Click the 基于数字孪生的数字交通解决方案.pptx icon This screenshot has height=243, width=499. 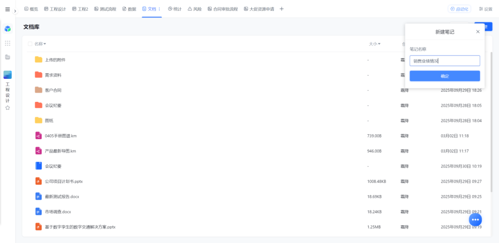click(38, 227)
